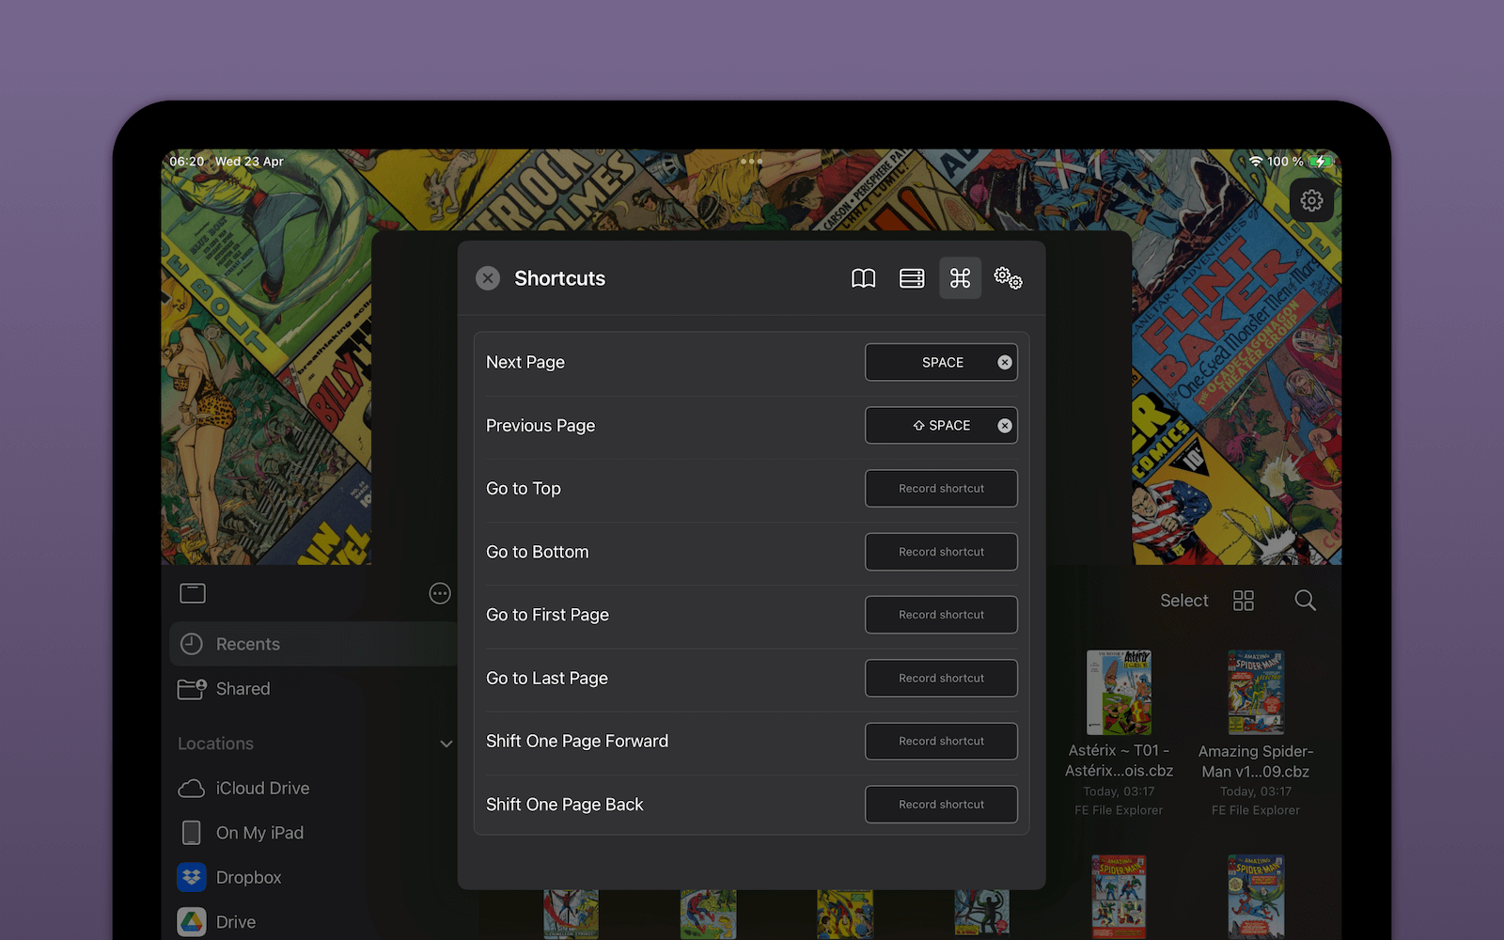Open the Astérix T01 comic thumbnail
The width and height of the screenshot is (1504, 940).
pos(1119,693)
